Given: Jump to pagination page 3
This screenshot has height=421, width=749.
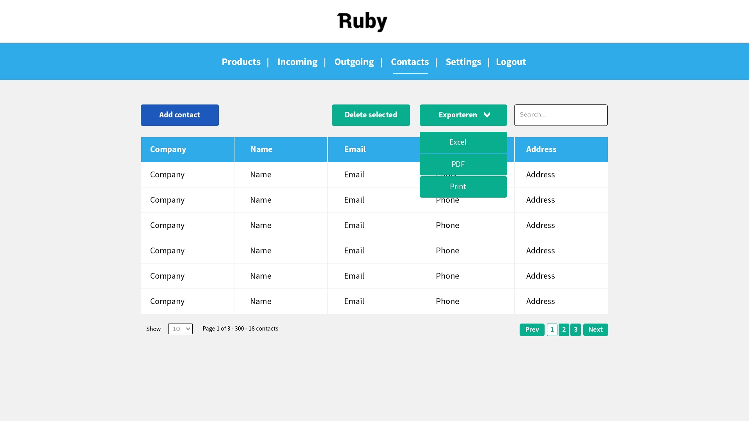Looking at the screenshot, I should click(x=575, y=330).
